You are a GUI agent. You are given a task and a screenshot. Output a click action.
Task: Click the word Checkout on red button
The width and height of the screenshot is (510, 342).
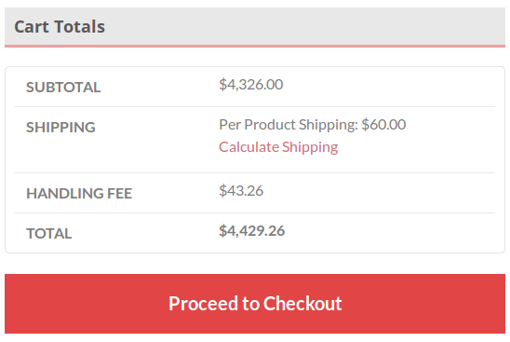coord(302,303)
